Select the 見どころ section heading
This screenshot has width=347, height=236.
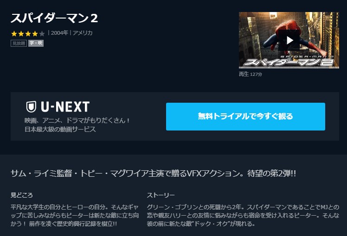(22, 195)
